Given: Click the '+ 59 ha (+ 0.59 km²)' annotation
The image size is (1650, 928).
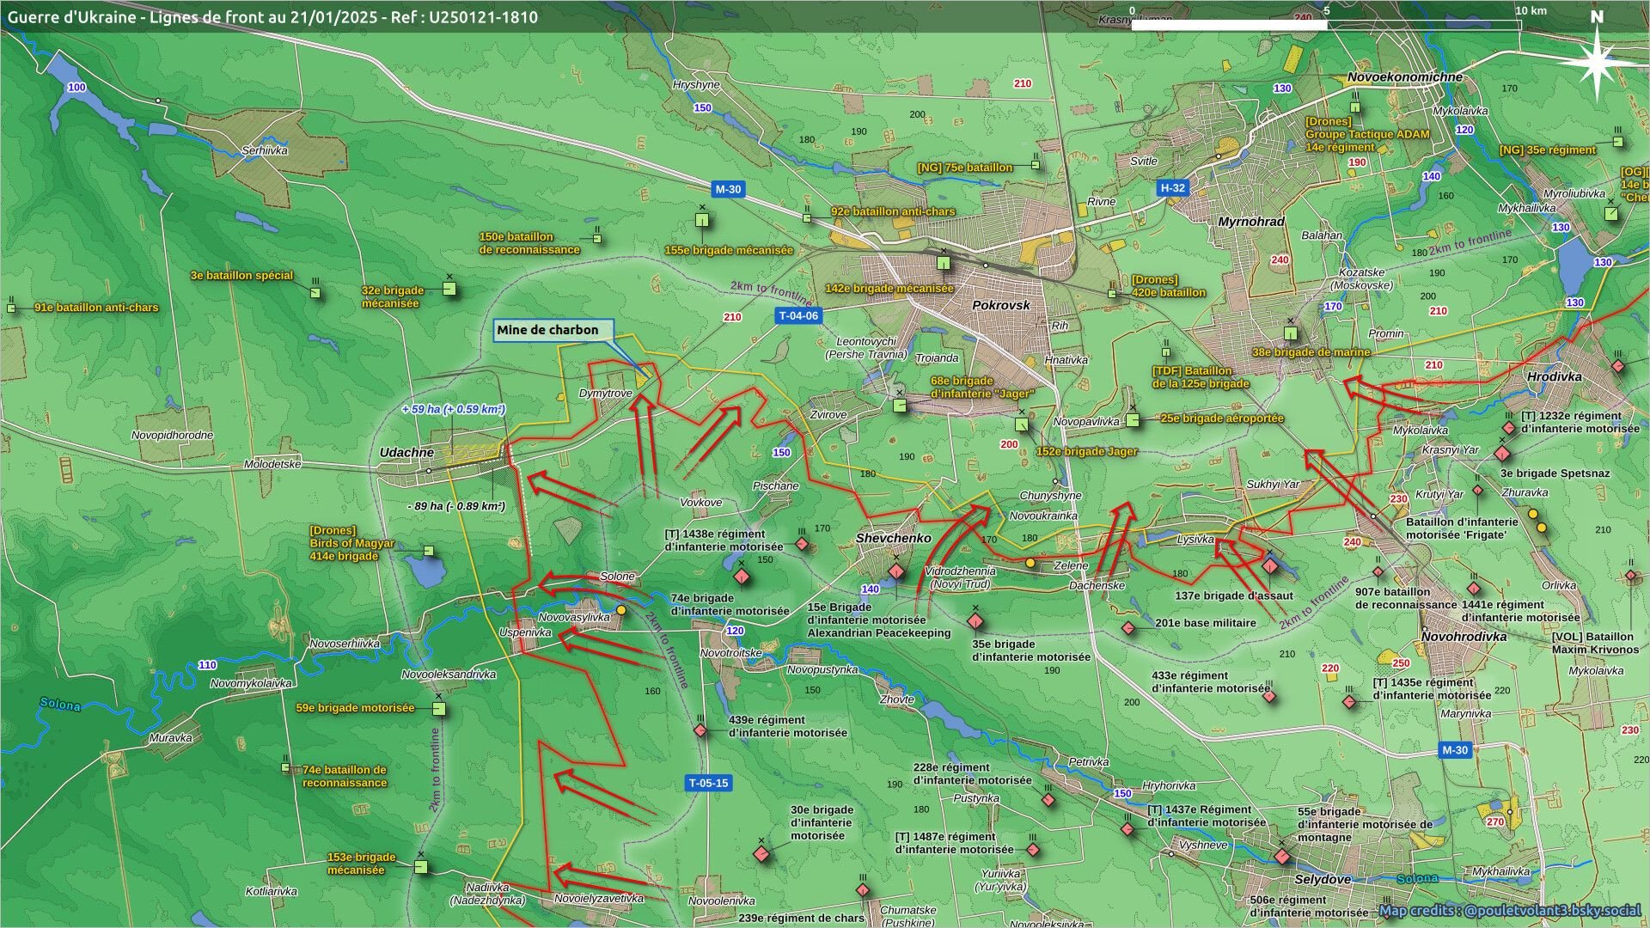Looking at the screenshot, I should point(453,410).
